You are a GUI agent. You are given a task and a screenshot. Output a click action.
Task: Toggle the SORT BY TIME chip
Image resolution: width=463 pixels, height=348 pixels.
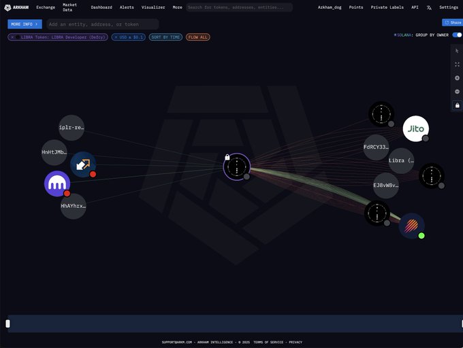pos(165,37)
